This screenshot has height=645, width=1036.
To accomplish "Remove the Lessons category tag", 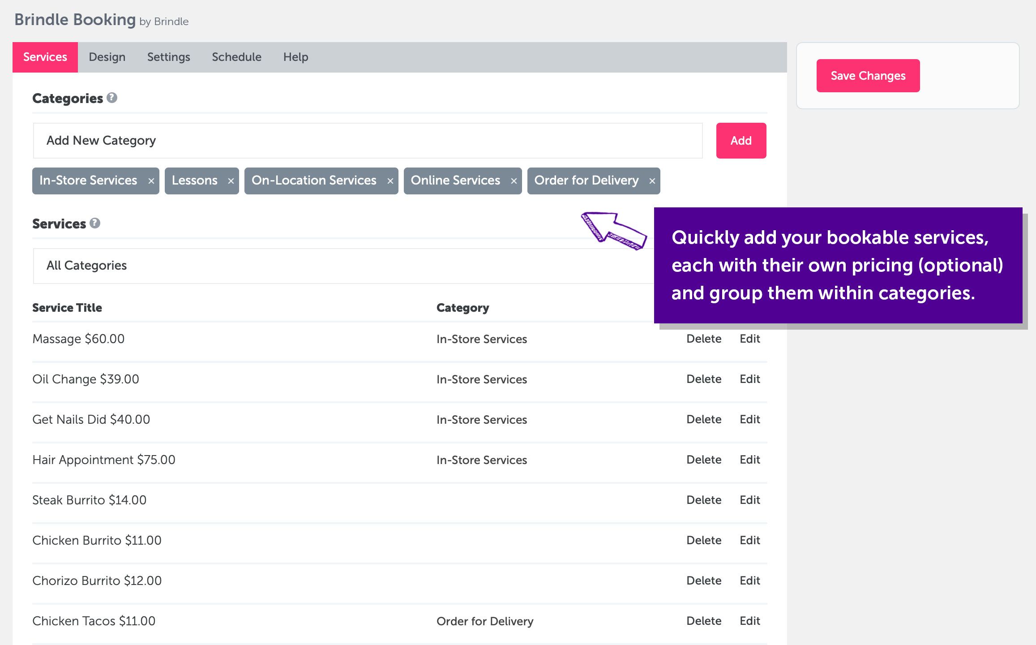I will point(231,181).
